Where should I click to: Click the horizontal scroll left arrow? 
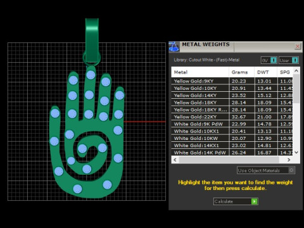tap(175, 160)
